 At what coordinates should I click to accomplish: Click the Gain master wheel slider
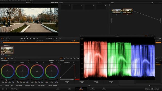37,80
